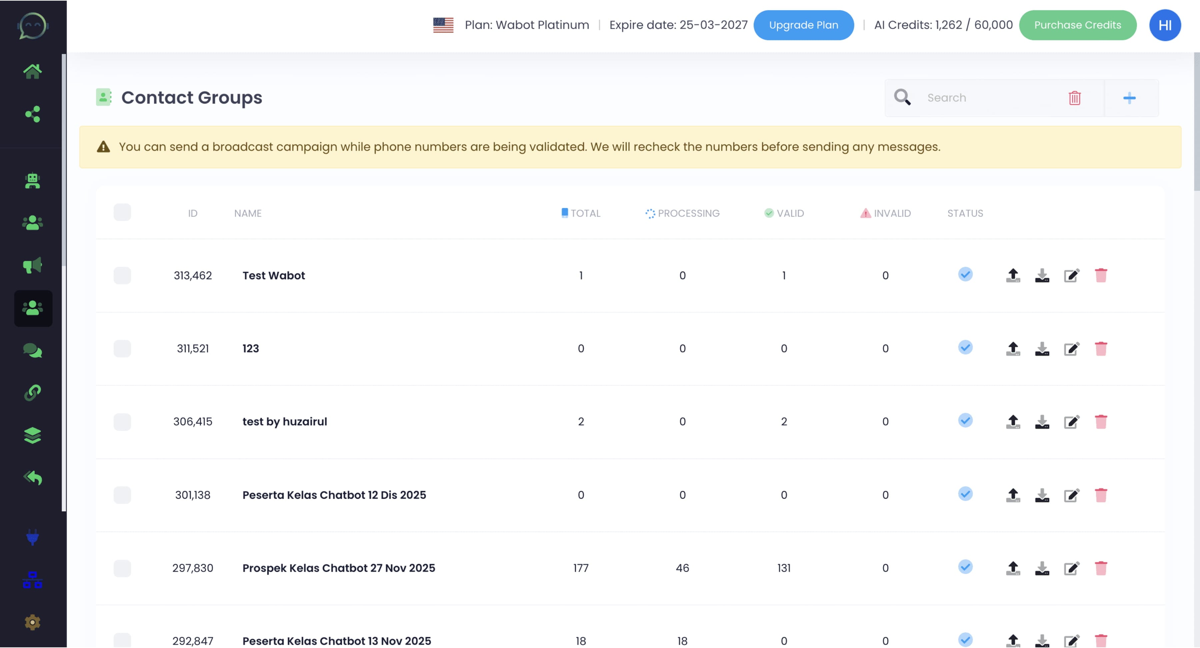Image resolution: width=1200 pixels, height=648 pixels.
Task: Toggle status of Prospek Kelas Chatbot 27 Nov
Action: click(x=965, y=567)
